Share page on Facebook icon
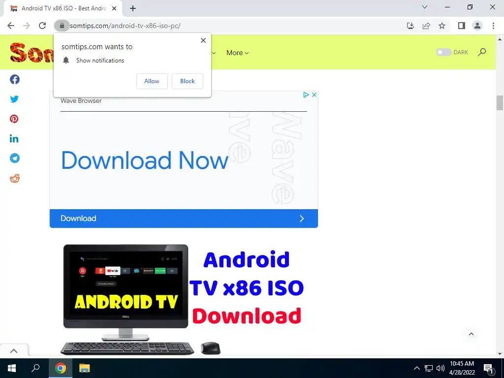 (x=14, y=79)
